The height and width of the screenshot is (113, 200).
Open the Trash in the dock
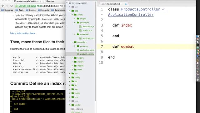pyautogui.click(x=198, y=80)
